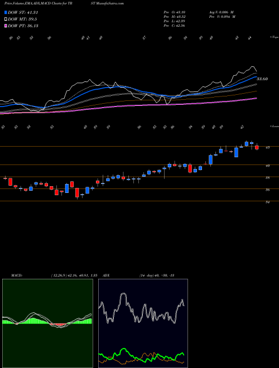Click the 38 price axis label
The width and height of the screenshot is (279, 368).
tap(267, 178)
